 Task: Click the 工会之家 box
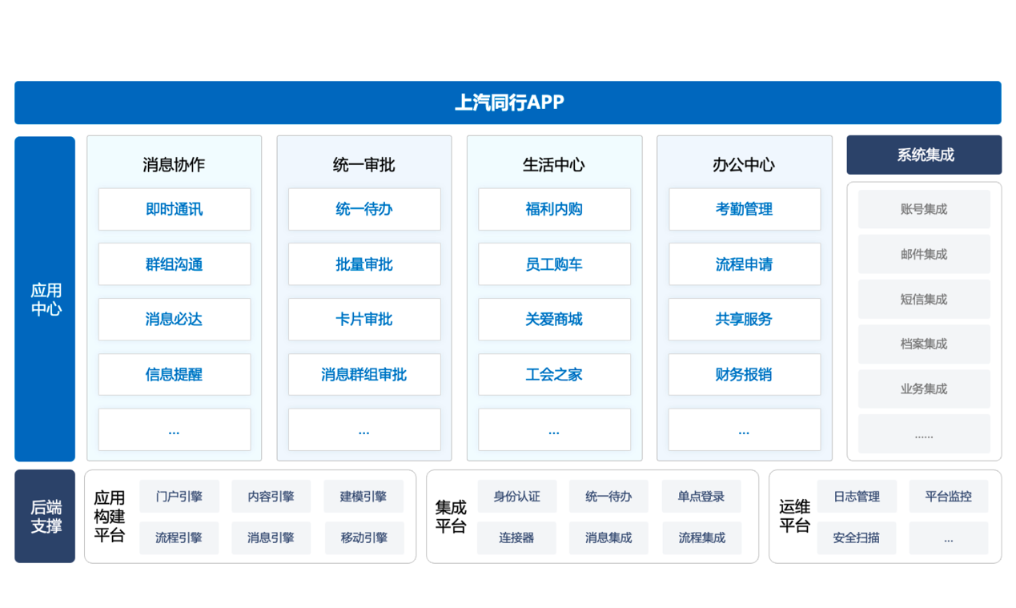pos(554,374)
